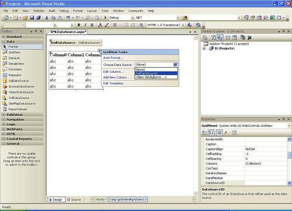The height and width of the screenshot is (211, 292).
Task: Cut selection with the scissors icon
Action: 47,17
